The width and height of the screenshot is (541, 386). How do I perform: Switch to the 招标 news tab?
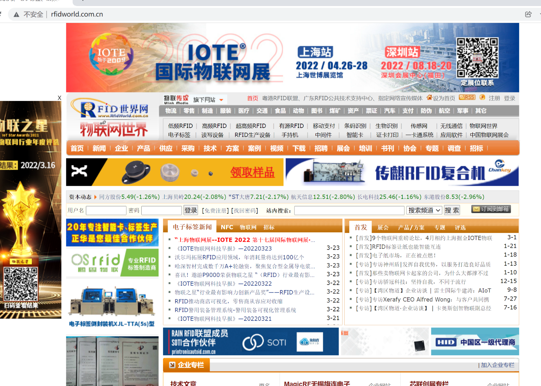pyautogui.click(x=269, y=227)
